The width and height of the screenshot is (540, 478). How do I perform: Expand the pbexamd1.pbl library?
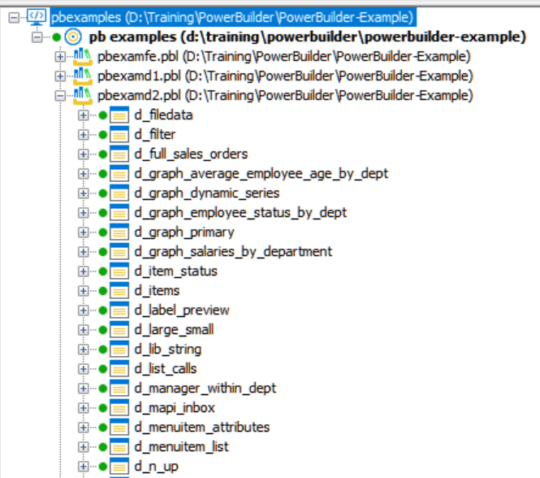60,76
